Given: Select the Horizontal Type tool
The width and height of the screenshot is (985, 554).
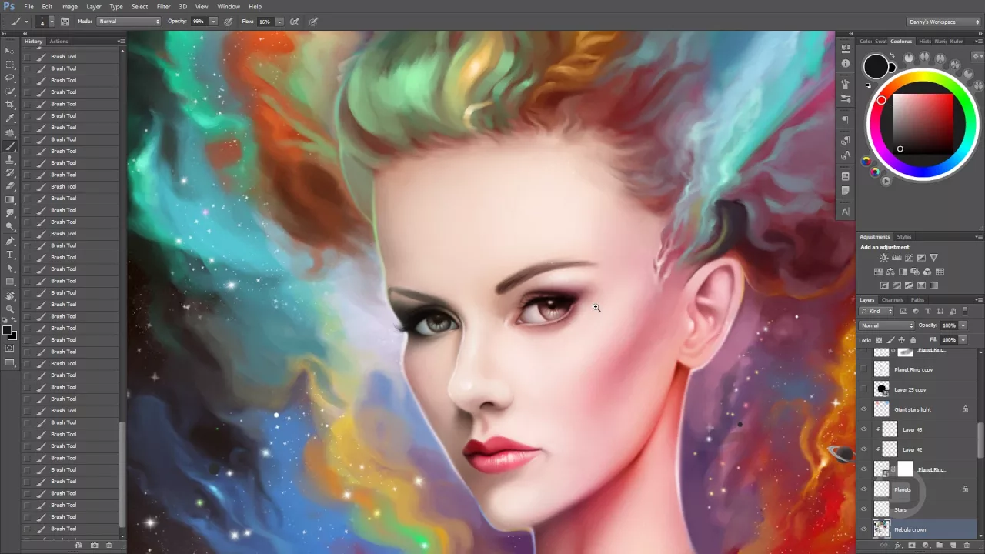Looking at the screenshot, I should (10, 255).
